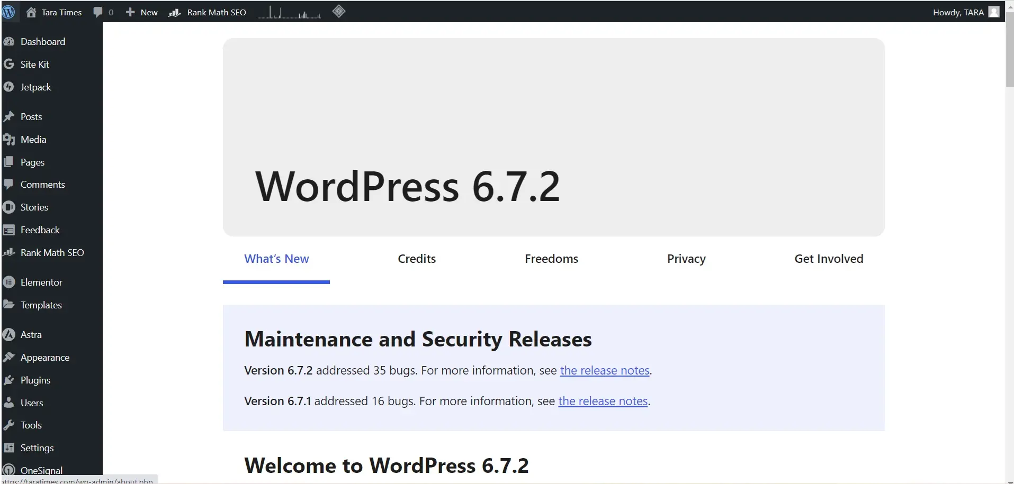Click the plus icon beside New
This screenshot has width=1014, height=484.
pos(130,12)
